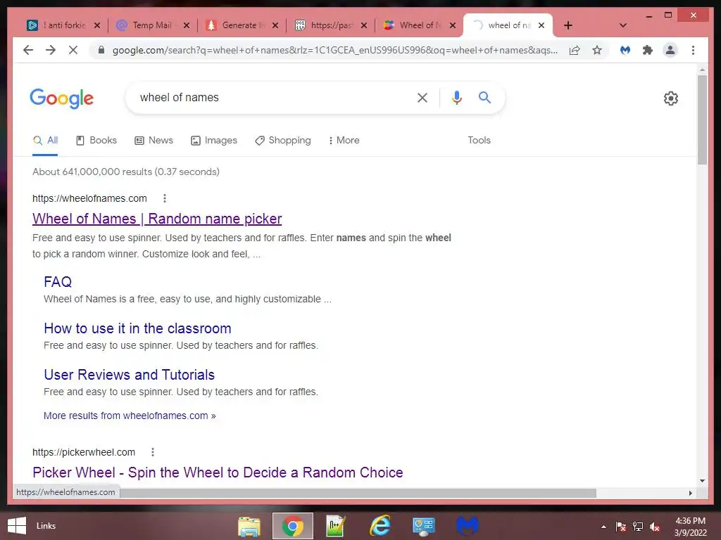Open the network tray icon
The height and width of the screenshot is (540, 721).
click(638, 527)
